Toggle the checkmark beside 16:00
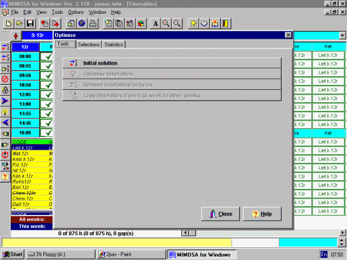Viewport: 347px width, 260px height. [49, 132]
